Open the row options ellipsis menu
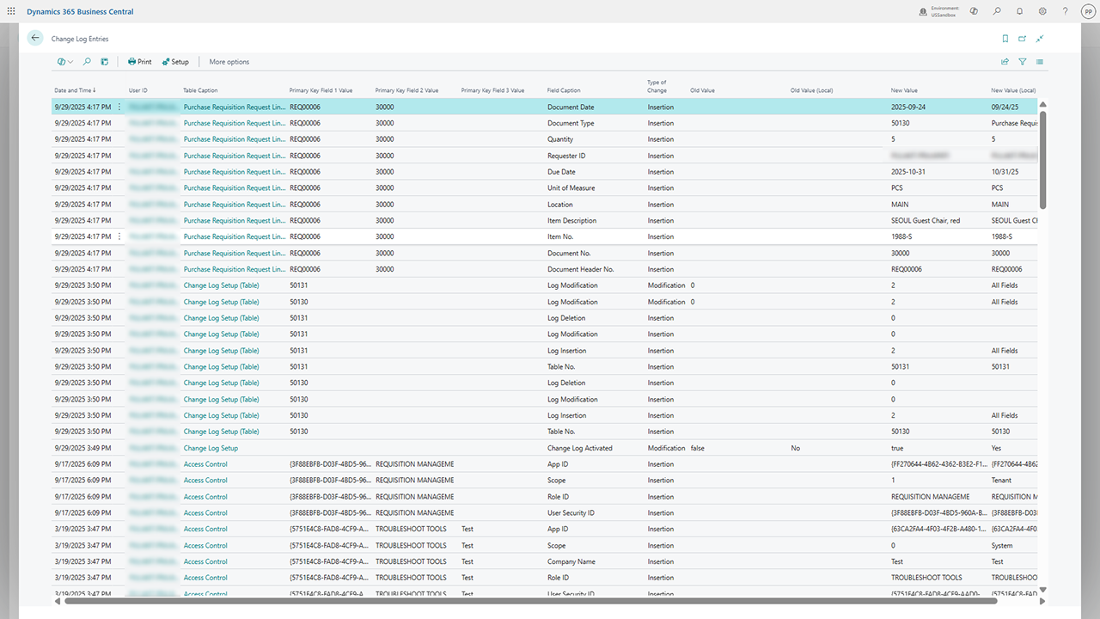1100x619 pixels. (x=119, y=107)
